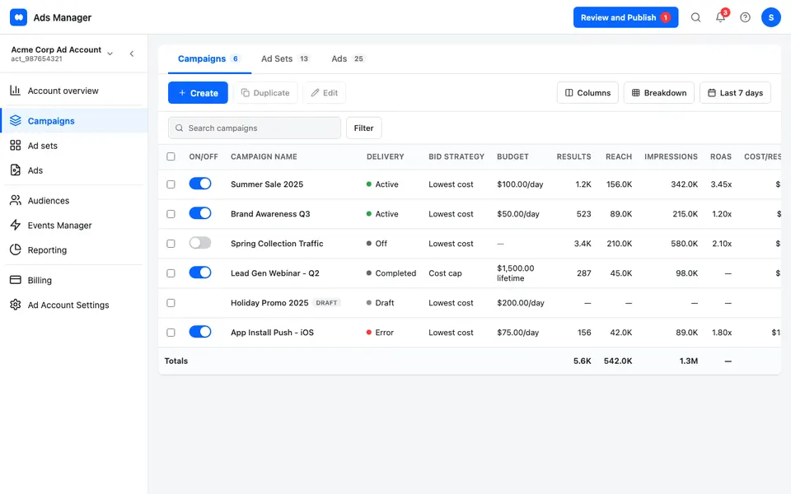Click the Create campaign button
This screenshot has width=791, height=494.
(198, 93)
